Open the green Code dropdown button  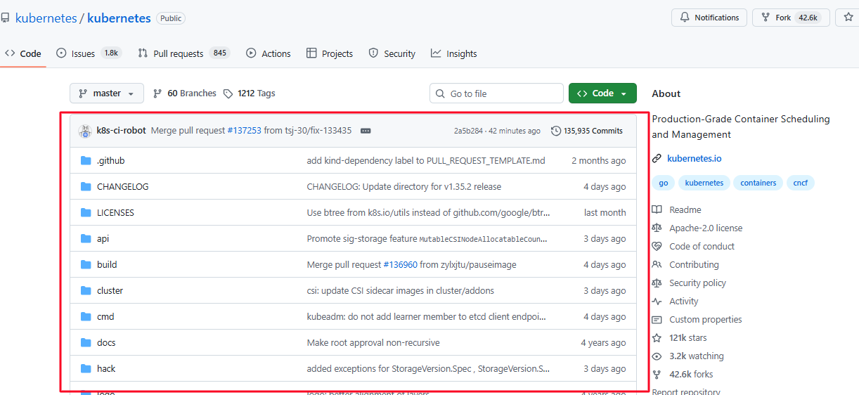pyautogui.click(x=602, y=93)
